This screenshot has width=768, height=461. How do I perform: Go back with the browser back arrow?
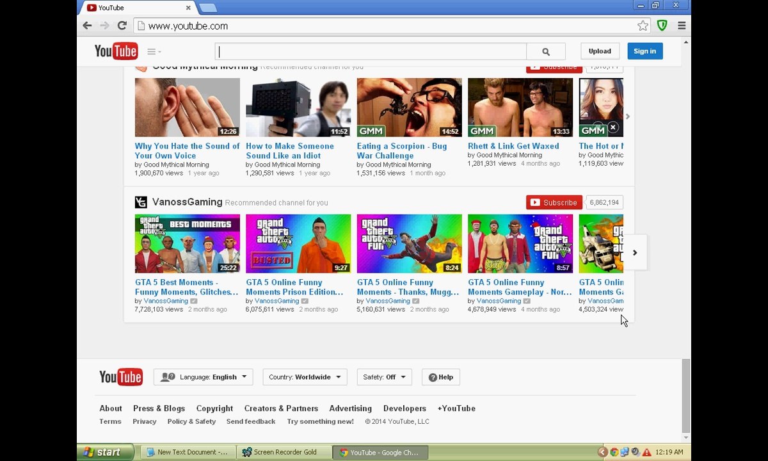87,26
